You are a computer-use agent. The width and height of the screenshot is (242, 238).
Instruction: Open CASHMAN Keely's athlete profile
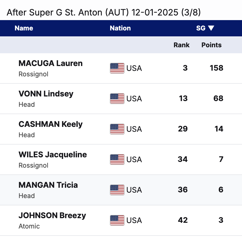(x=51, y=124)
